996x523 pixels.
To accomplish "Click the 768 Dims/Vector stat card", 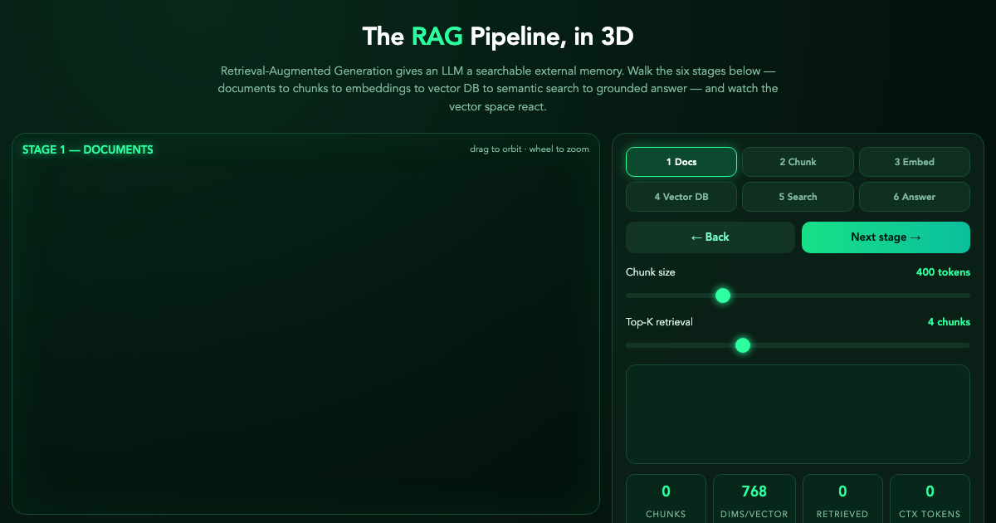I will click(754, 499).
